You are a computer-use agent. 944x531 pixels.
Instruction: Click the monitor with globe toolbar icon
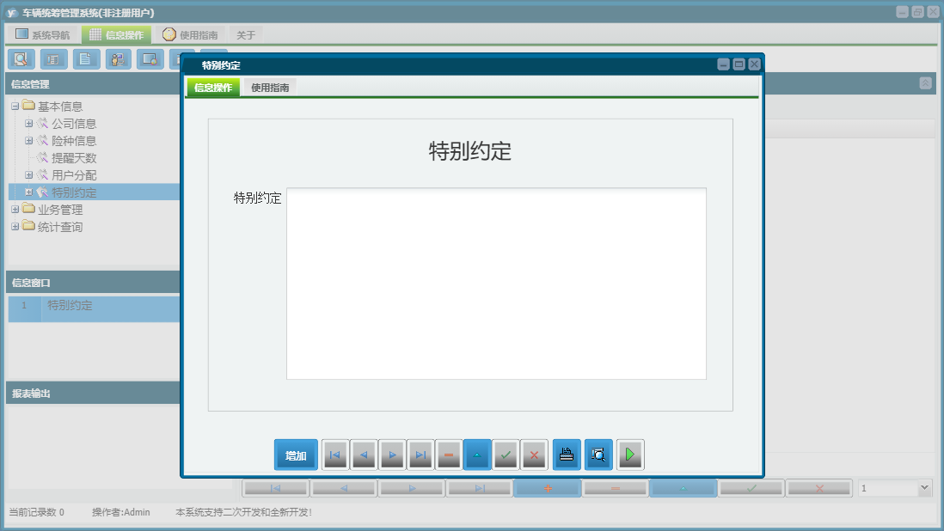150,59
